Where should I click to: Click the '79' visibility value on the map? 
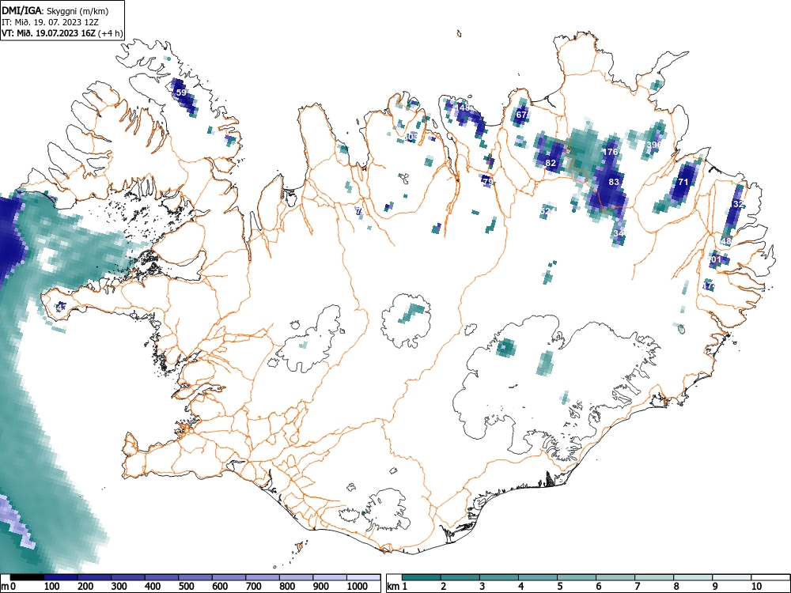pos(487,182)
